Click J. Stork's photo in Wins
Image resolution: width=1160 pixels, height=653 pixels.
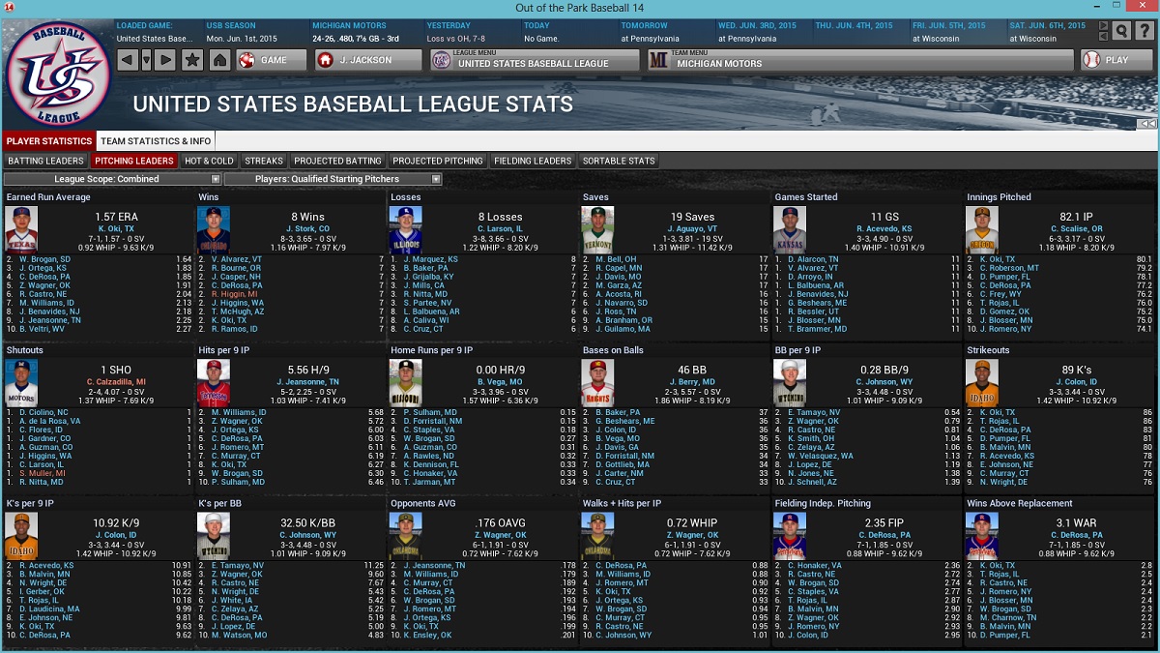214,229
